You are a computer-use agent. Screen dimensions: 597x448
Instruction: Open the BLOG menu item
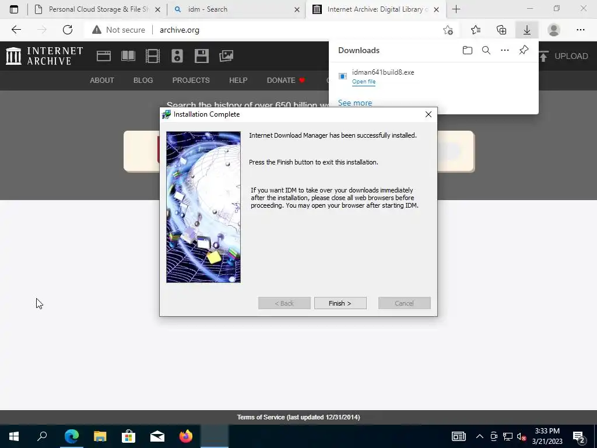143,80
